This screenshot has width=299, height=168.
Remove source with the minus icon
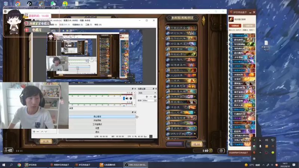tap(38, 132)
